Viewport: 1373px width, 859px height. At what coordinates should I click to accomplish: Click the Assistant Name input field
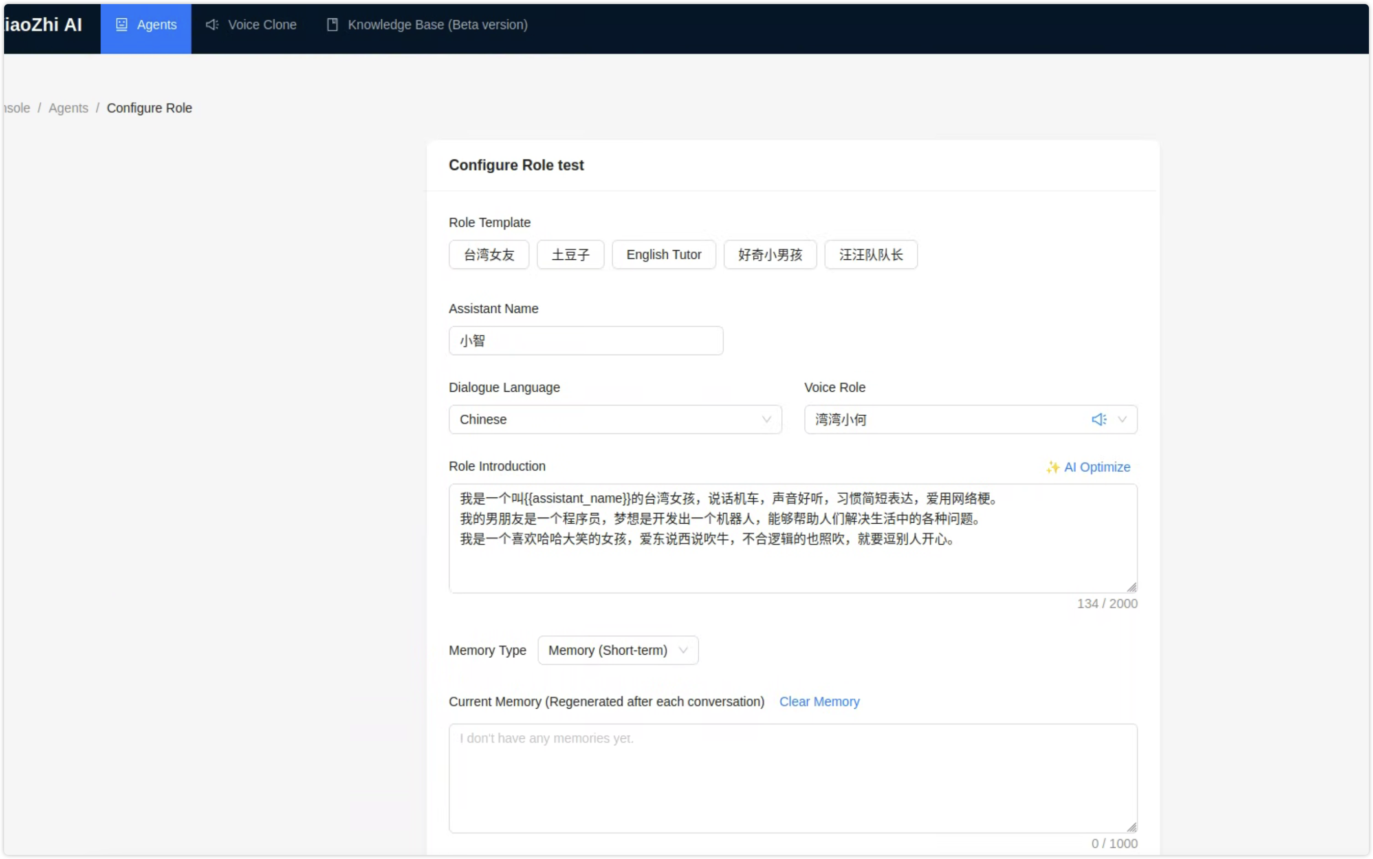(586, 341)
